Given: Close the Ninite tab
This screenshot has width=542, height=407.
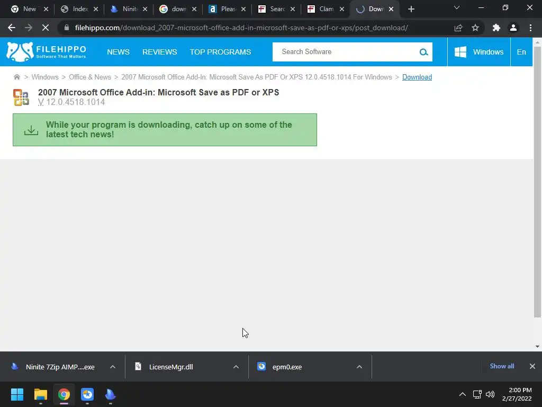Looking at the screenshot, I should 145,9.
